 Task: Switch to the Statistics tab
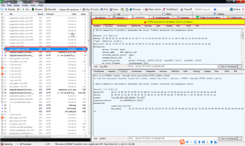[x=119, y=18]
